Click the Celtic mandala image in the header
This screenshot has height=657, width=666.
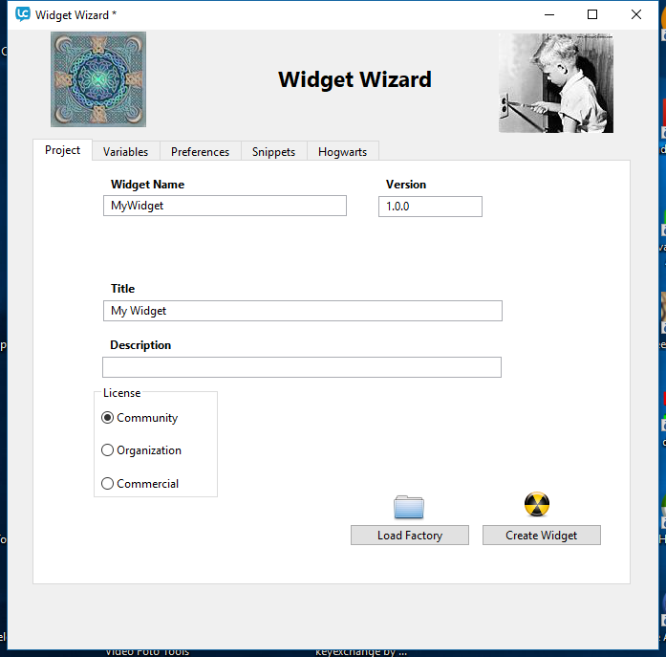coord(98,79)
